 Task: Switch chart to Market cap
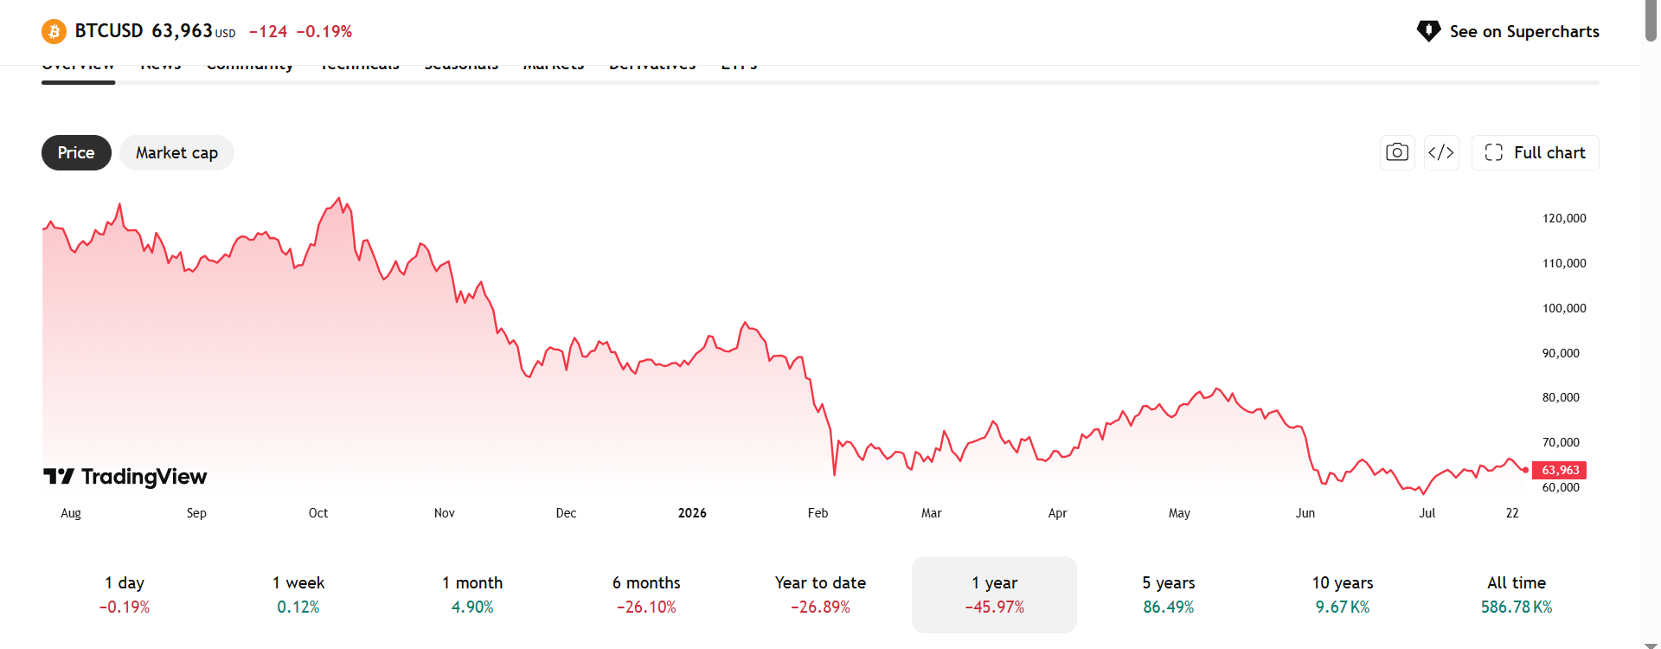[x=176, y=152]
